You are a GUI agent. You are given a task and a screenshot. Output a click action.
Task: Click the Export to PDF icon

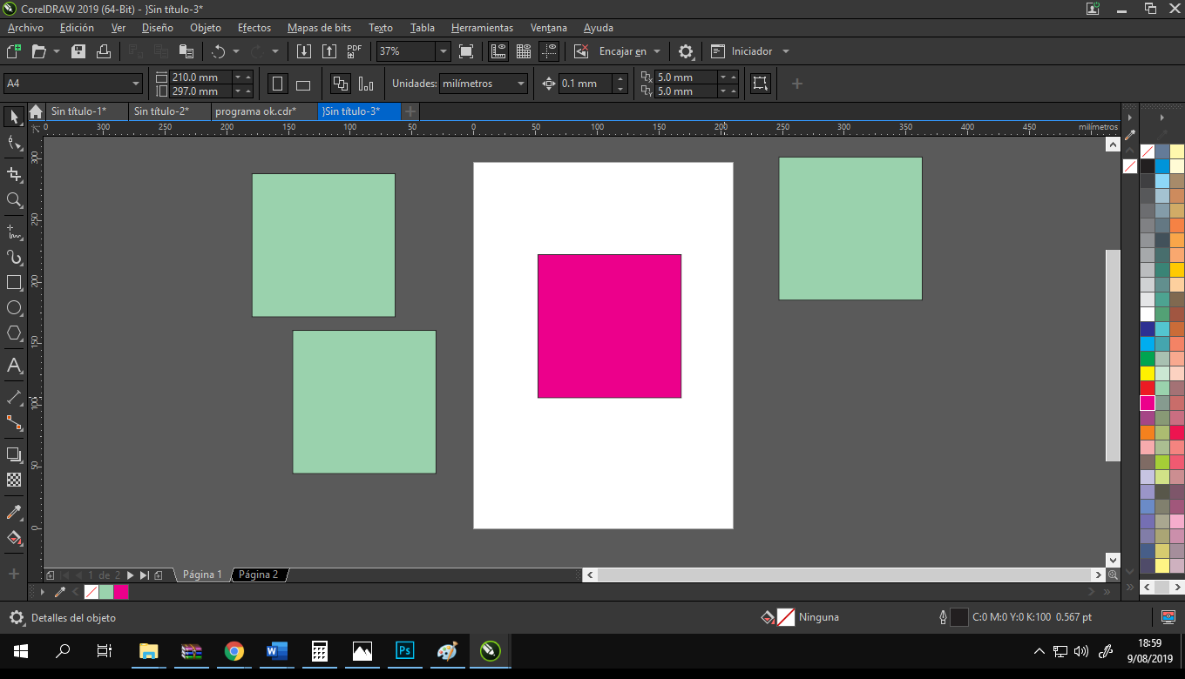[x=355, y=51]
